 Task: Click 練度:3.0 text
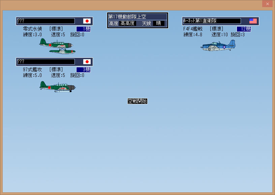click(32, 35)
